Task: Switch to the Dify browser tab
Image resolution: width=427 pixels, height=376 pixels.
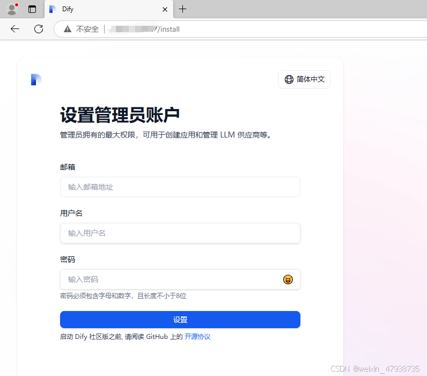Action: tap(109, 9)
